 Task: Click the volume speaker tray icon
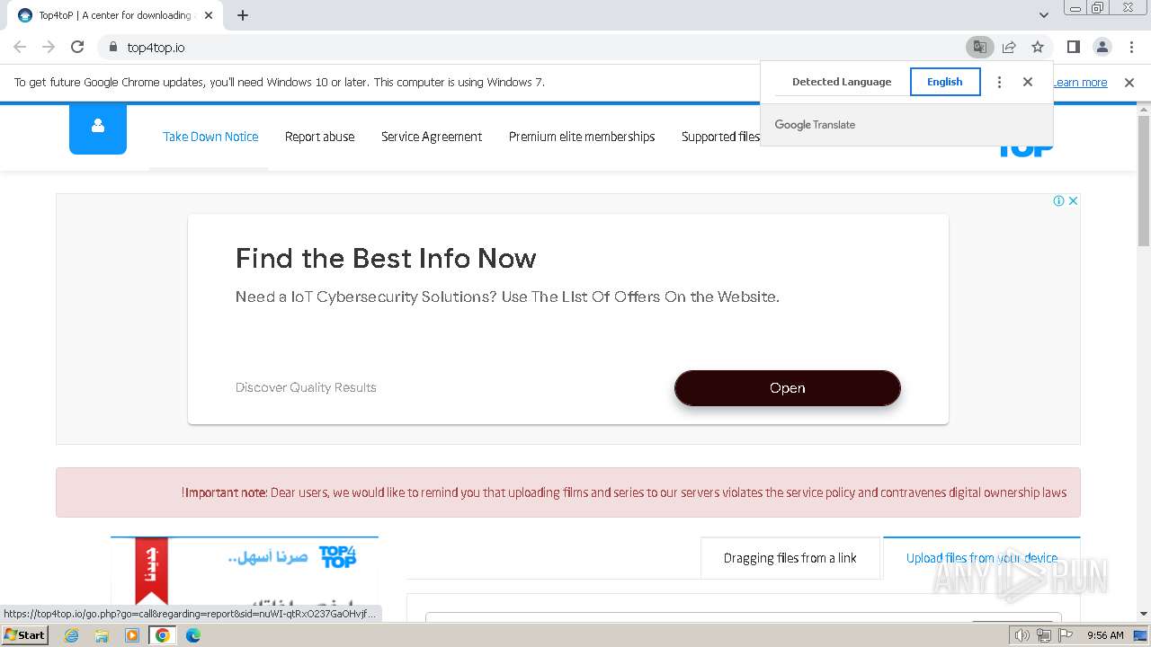click(x=1022, y=635)
